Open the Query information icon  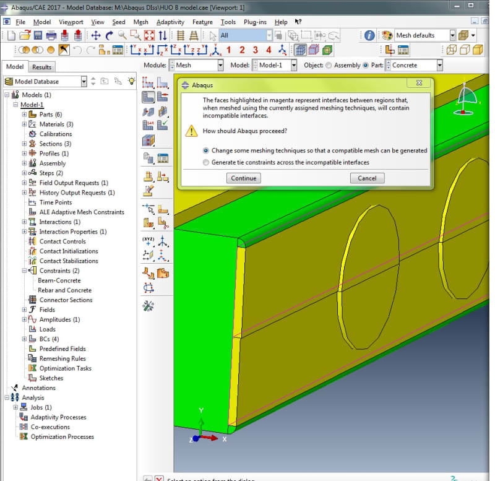[369, 35]
